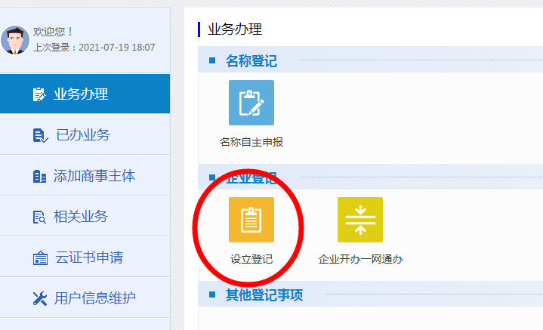Click the 企业开办一网通办 text label
543x330 pixels.
point(360,259)
